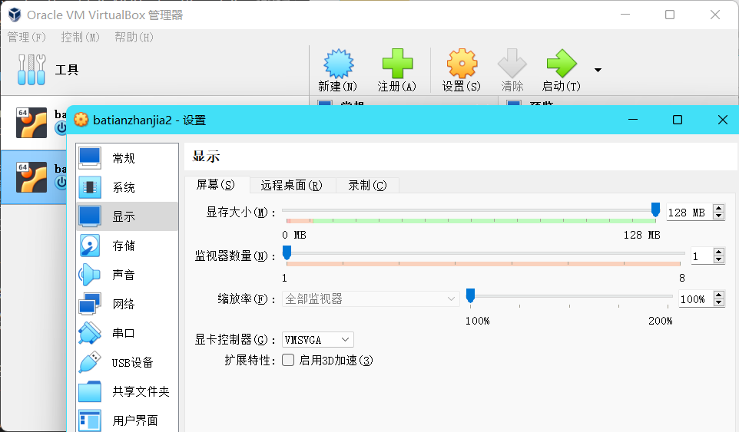
Task: Select the 显示 monitor icon category
Action: pyautogui.click(x=90, y=216)
